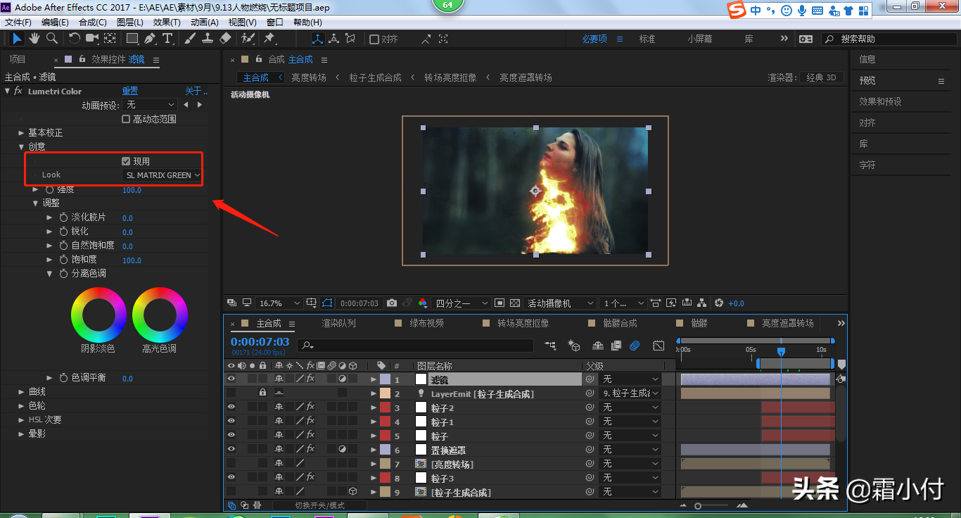This screenshot has width=961, height=518.
Task: Select the Hand tool
Action: (34, 39)
